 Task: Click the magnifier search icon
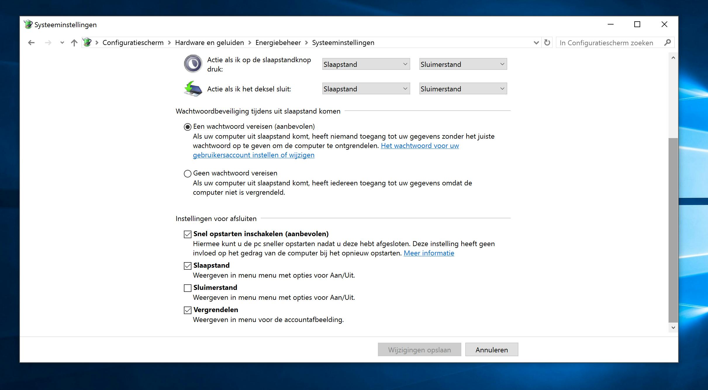[667, 43]
